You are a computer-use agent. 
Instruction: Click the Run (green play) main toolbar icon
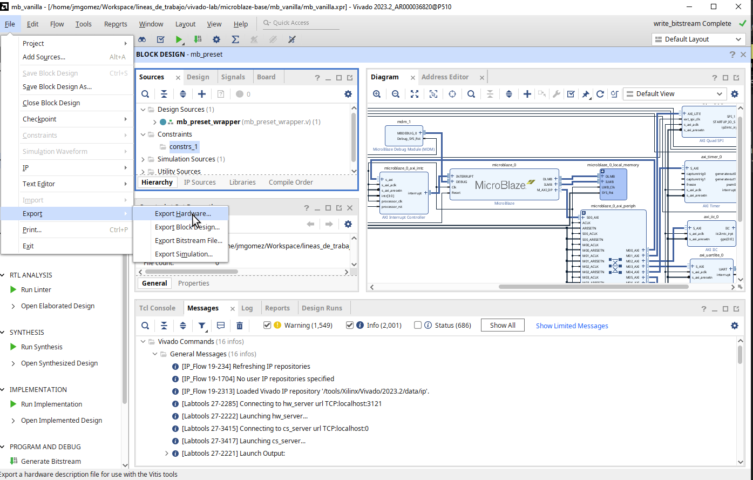coord(179,39)
